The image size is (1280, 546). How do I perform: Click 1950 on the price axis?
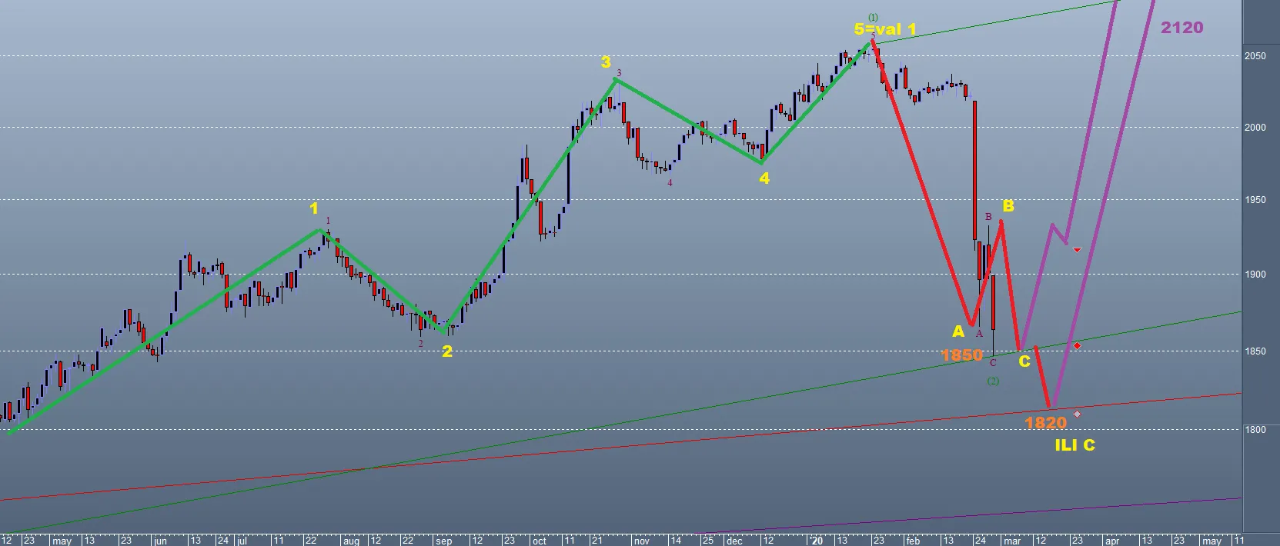(x=1255, y=200)
